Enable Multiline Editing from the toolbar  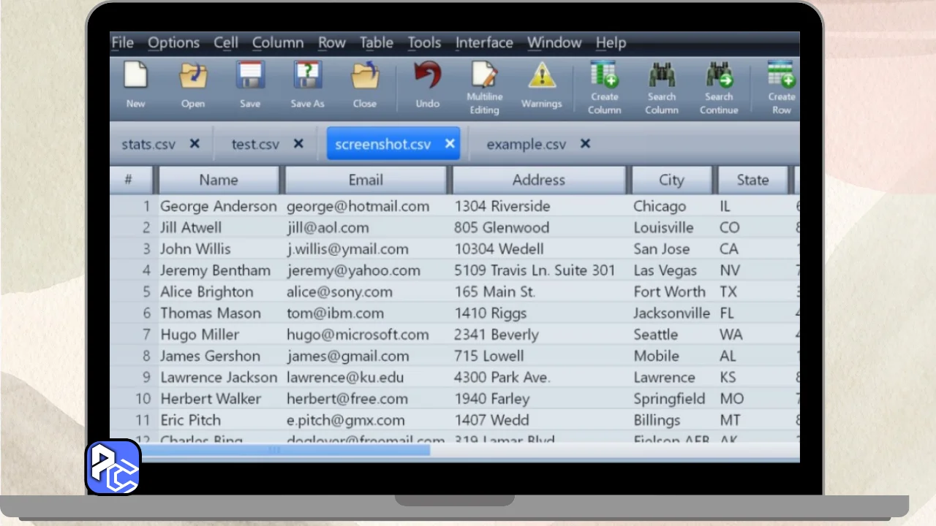pyautogui.click(x=484, y=76)
